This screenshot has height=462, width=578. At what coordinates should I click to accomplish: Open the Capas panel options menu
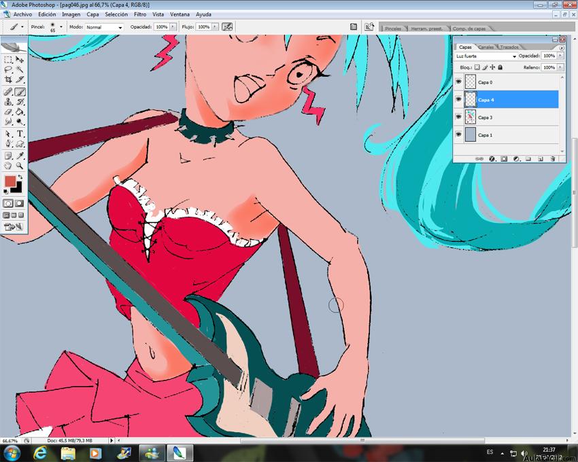(562, 48)
